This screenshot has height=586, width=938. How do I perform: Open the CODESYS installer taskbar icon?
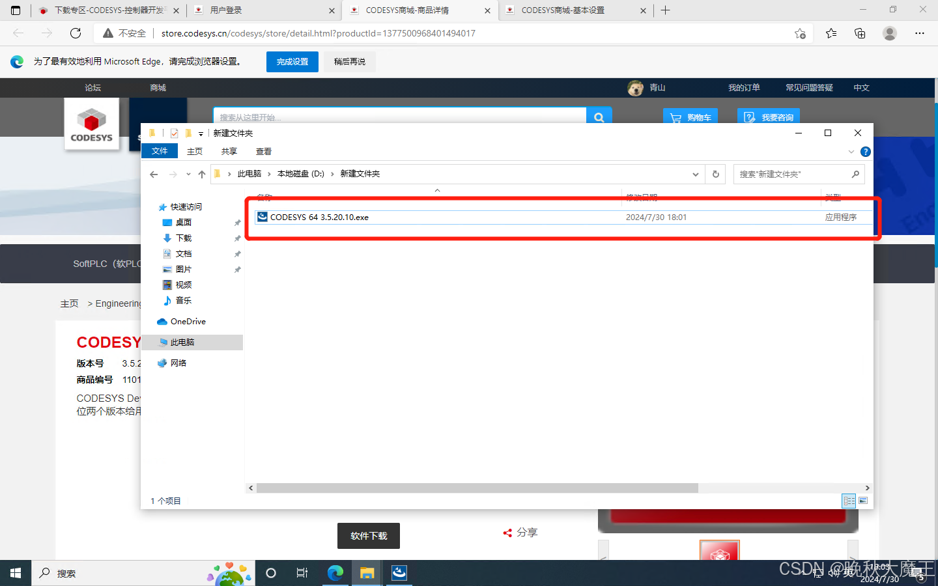399,573
